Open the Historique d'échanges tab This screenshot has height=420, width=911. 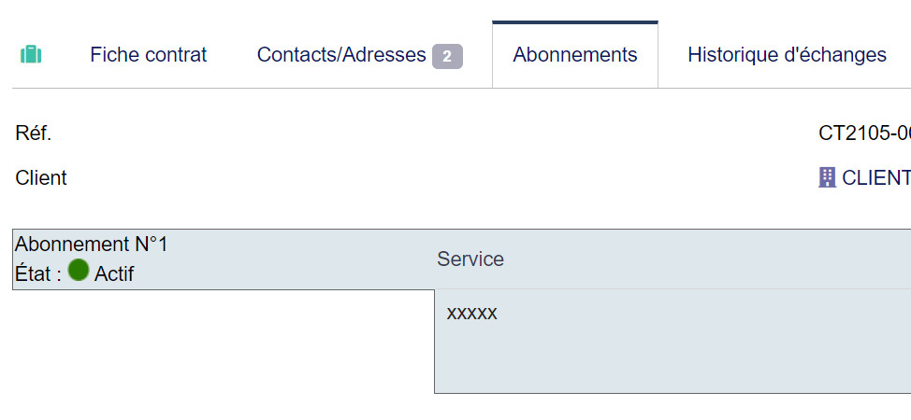(x=787, y=55)
